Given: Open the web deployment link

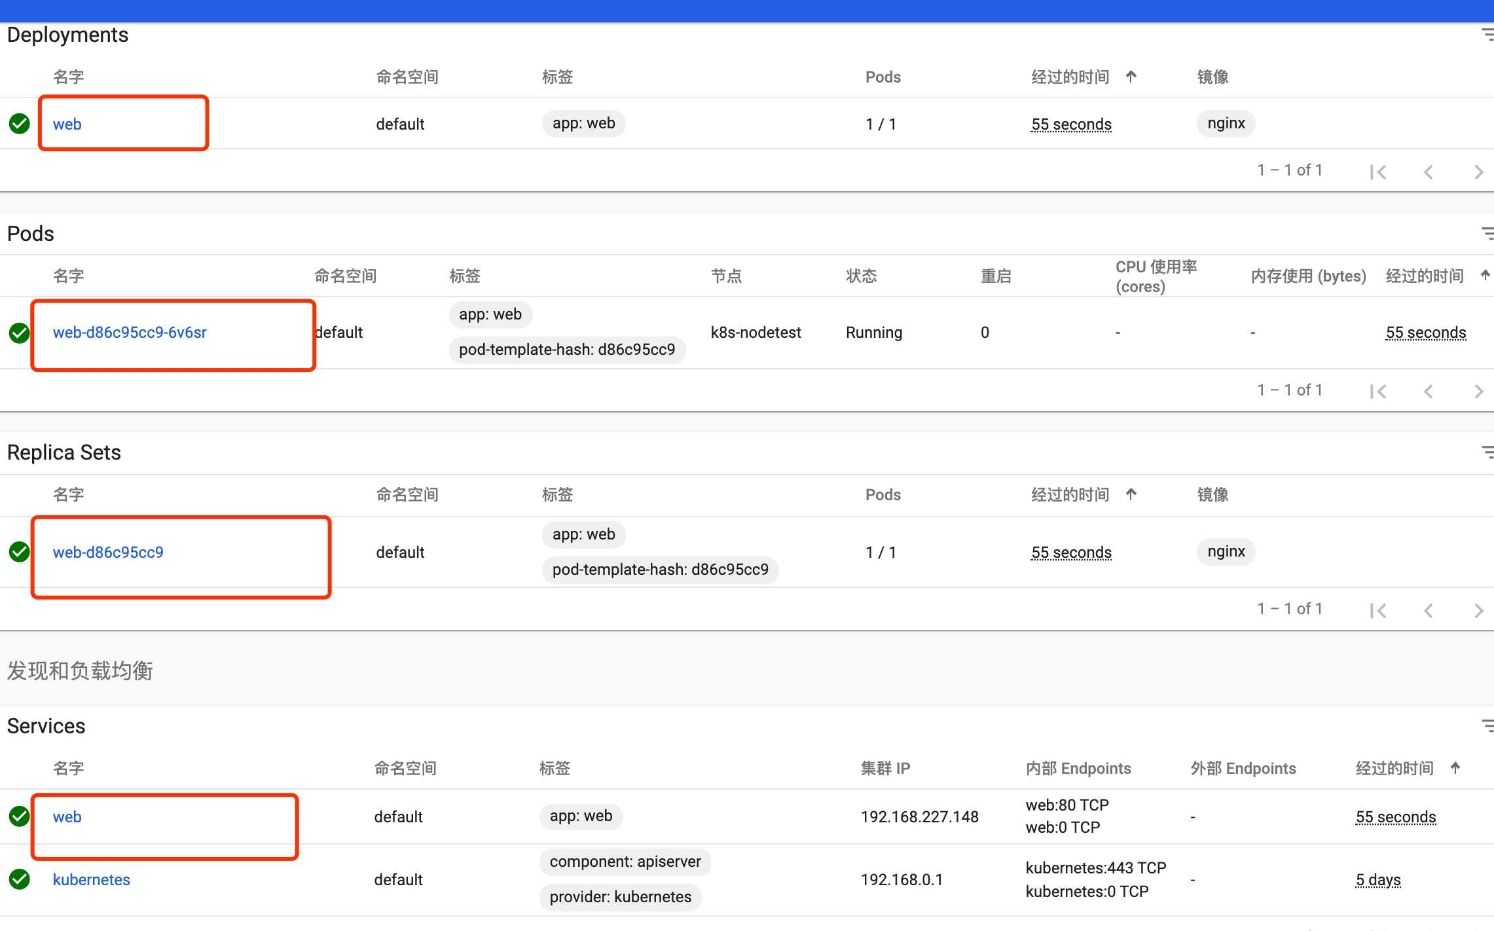Looking at the screenshot, I should point(67,124).
